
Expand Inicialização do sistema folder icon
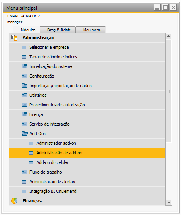click(24, 66)
